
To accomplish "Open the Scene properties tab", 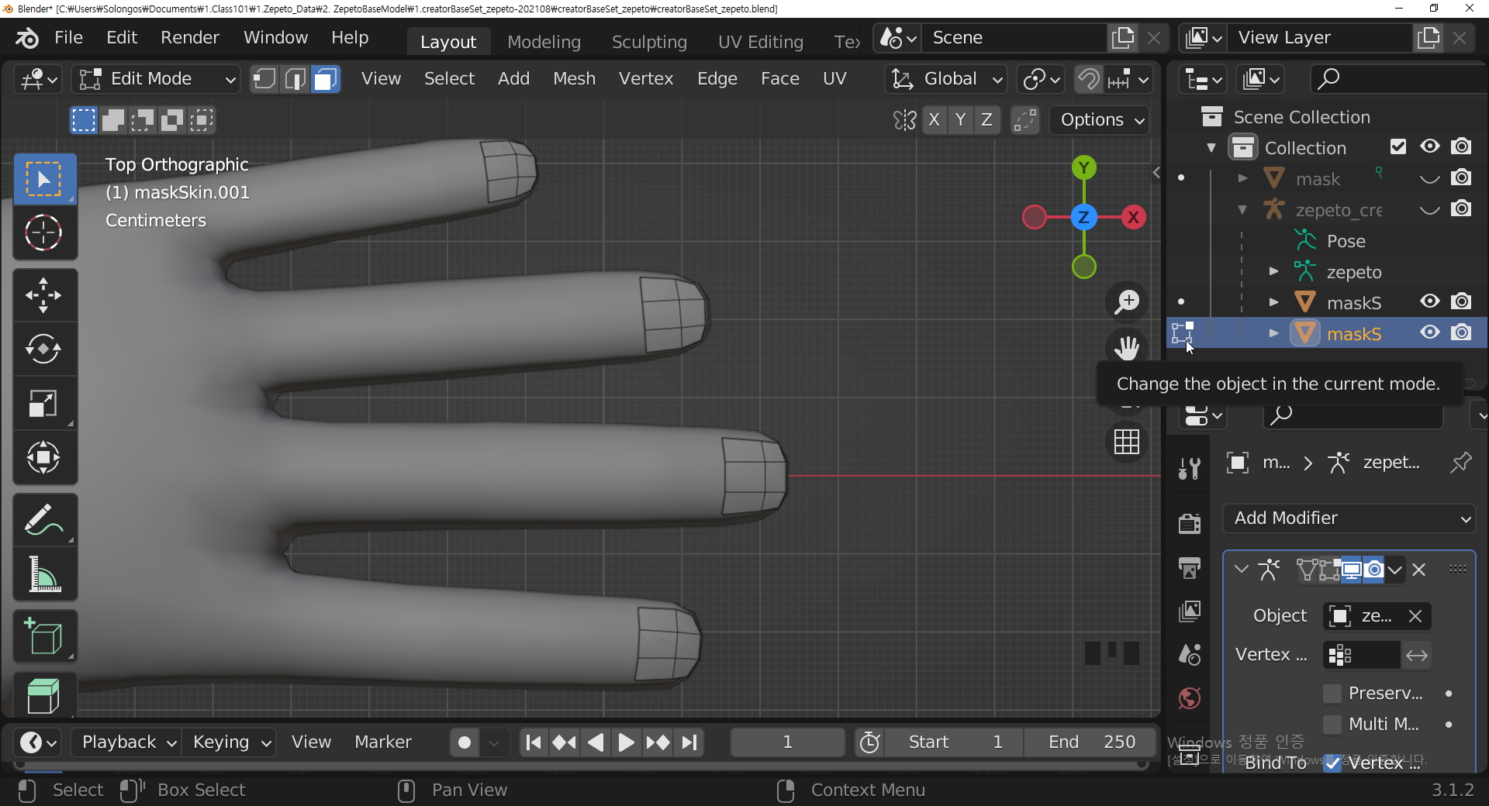I will (x=1190, y=654).
